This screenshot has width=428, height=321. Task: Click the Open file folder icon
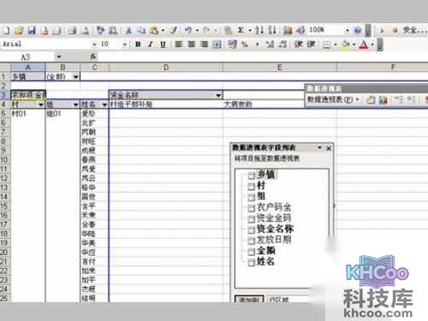tap(19, 30)
